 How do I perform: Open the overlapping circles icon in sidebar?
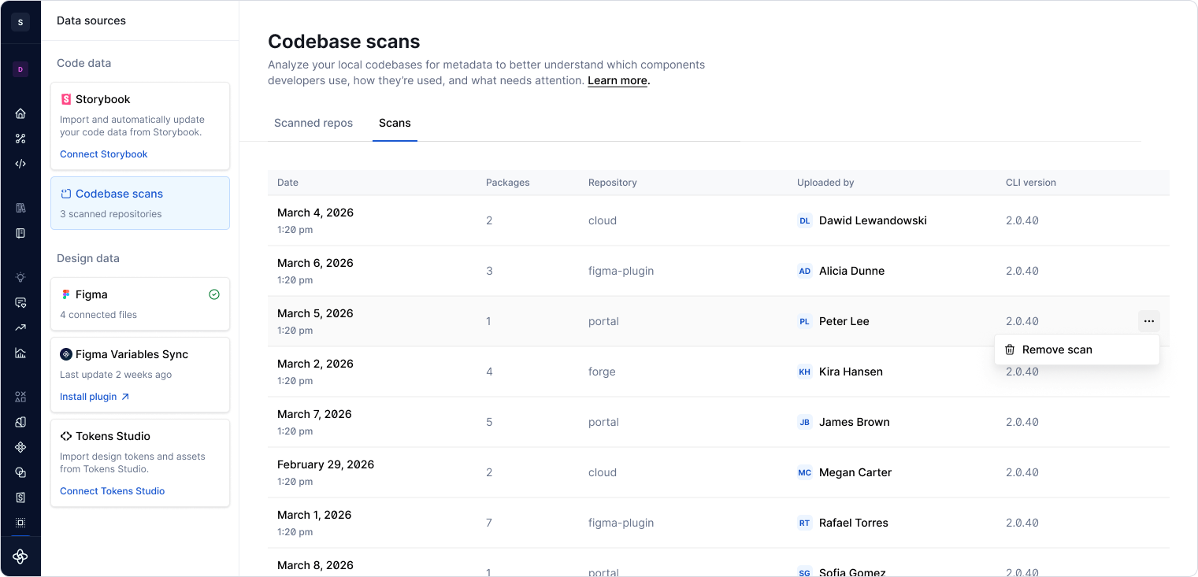coord(20,472)
